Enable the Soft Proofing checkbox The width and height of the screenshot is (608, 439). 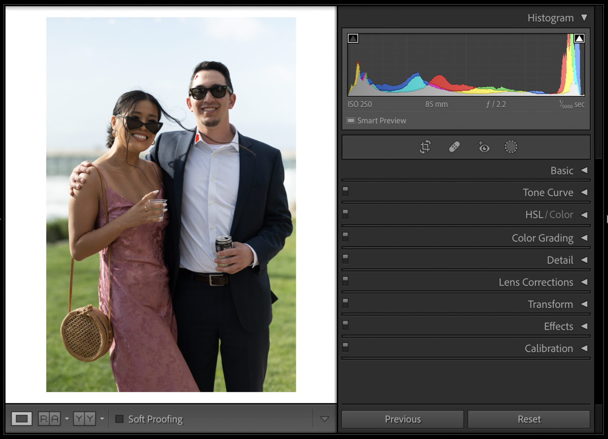[x=120, y=419]
